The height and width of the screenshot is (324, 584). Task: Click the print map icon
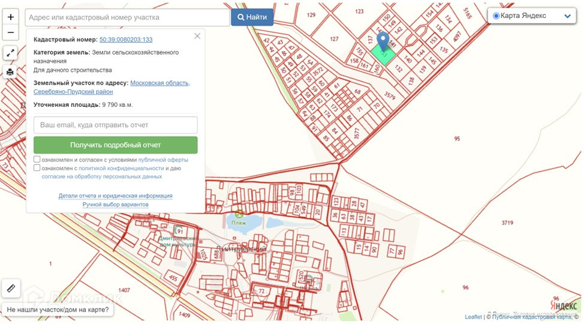coord(10,72)
